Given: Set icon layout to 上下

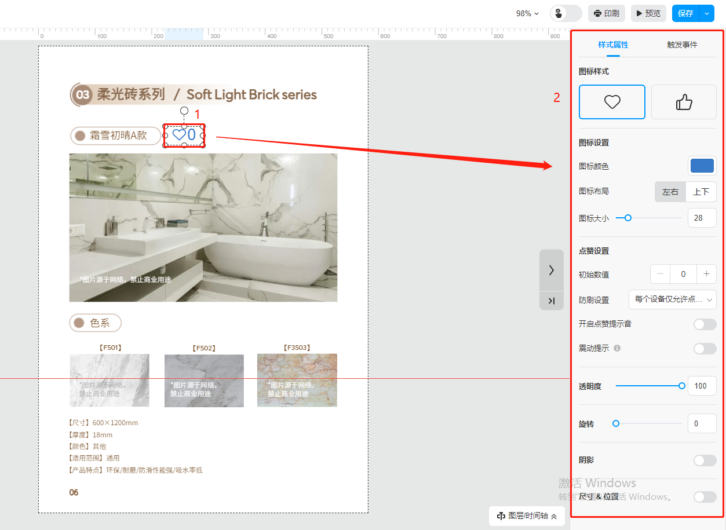Looking at the screenshot, I should (701, 192).
